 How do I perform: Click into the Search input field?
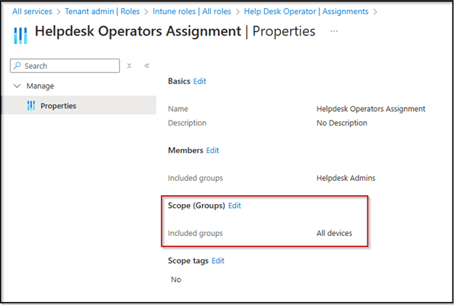[x=65, y=65]
